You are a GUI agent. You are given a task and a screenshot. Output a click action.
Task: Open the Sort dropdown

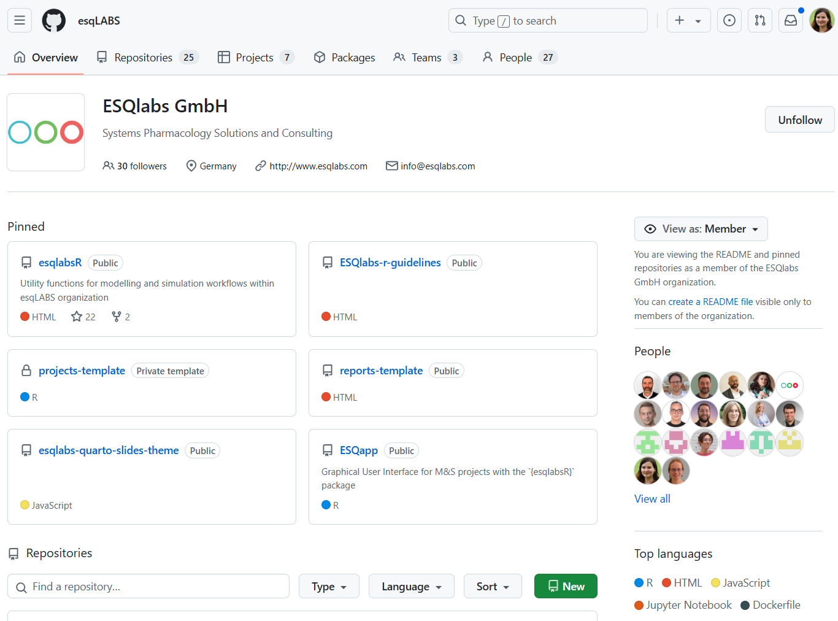(493, 586)
